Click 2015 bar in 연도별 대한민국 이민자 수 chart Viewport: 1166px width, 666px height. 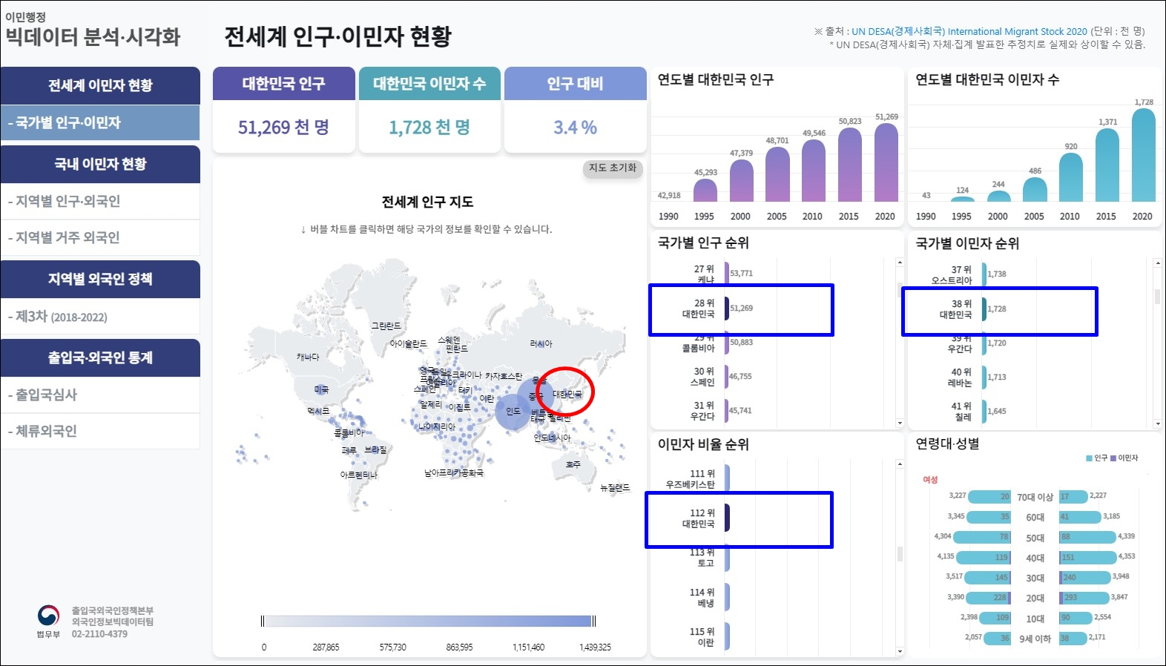[1107, 165]
